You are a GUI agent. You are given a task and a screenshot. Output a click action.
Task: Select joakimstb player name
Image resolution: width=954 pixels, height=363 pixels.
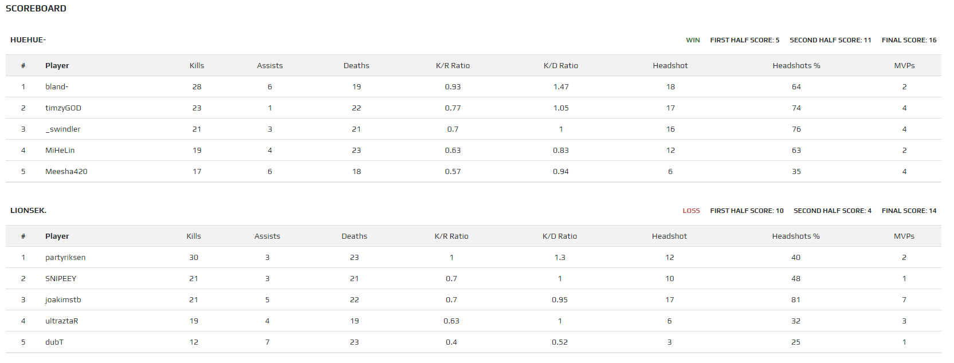pyautogui.click(x=63, y=300)
